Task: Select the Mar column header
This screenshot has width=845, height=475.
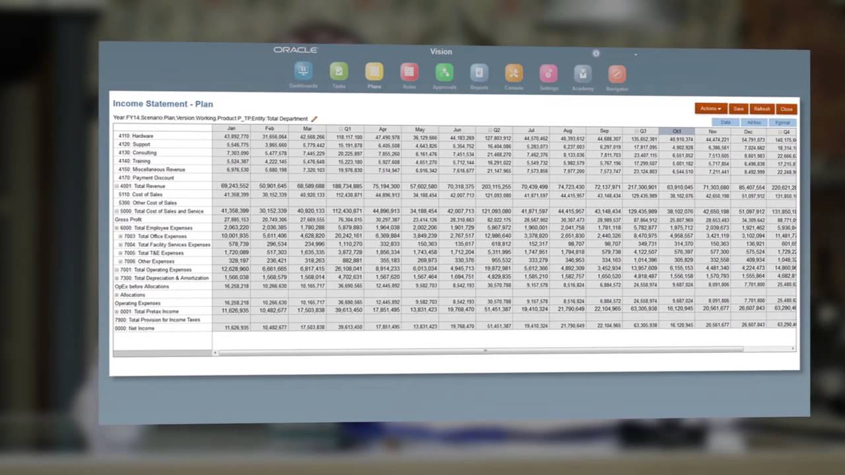Action: pos(307,129)
